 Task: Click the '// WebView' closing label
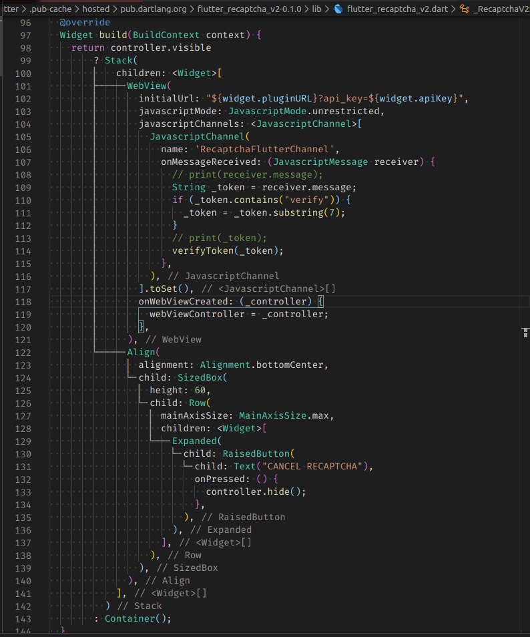tap(174, 340)
